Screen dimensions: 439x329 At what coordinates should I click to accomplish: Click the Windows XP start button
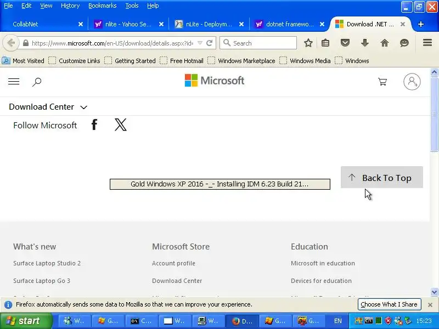tap(26, 321)
